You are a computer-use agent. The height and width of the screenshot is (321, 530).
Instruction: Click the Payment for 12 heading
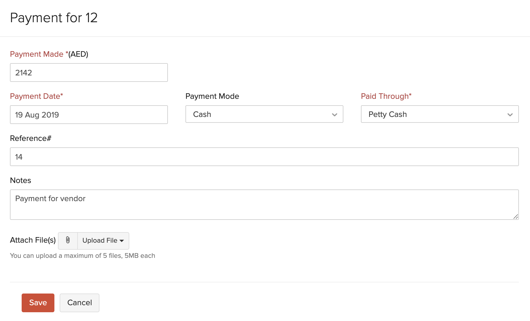click(x=54, y=18)
